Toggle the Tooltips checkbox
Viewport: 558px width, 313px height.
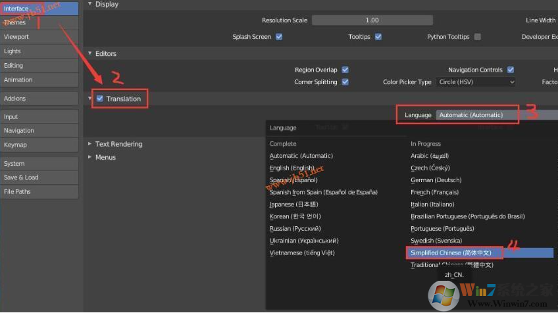click(378, 37)
